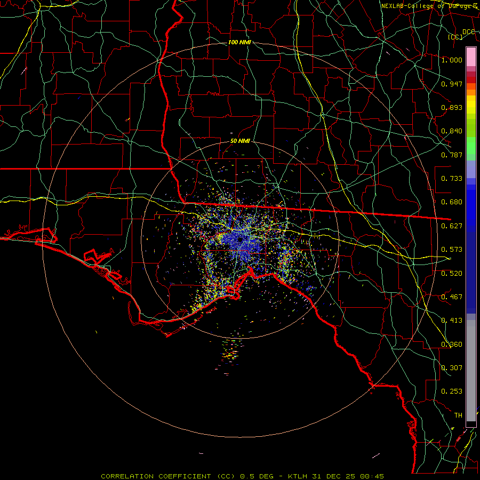480x480 pixels.
Task: Click the 0.253 color scale value
Action: coord(452,391)
